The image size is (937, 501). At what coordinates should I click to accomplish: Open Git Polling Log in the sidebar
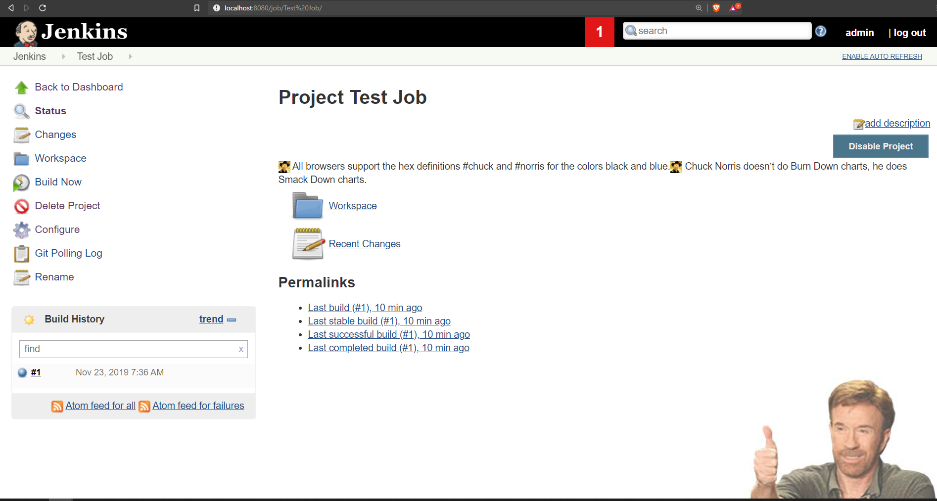tap(69, 253)
